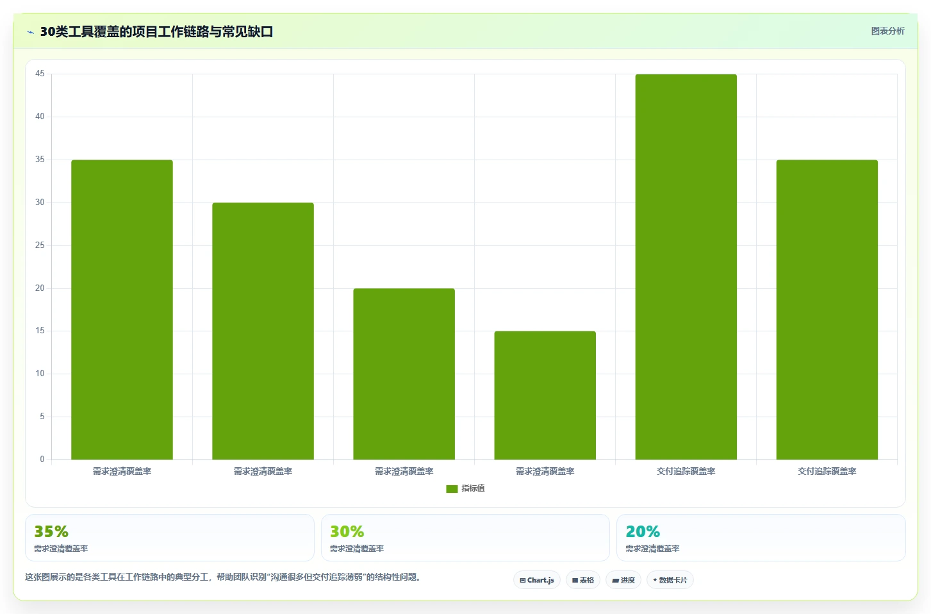Click the 需求澄清覆盖率 caption in the 30% card
This screenshot has width=931, height=614.
click(x=357, y=549)
